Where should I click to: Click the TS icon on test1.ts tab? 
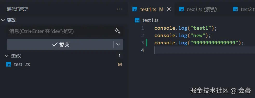135,9
